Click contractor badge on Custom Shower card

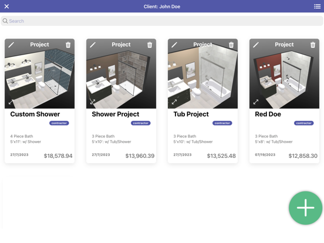(x=59, y=123)
